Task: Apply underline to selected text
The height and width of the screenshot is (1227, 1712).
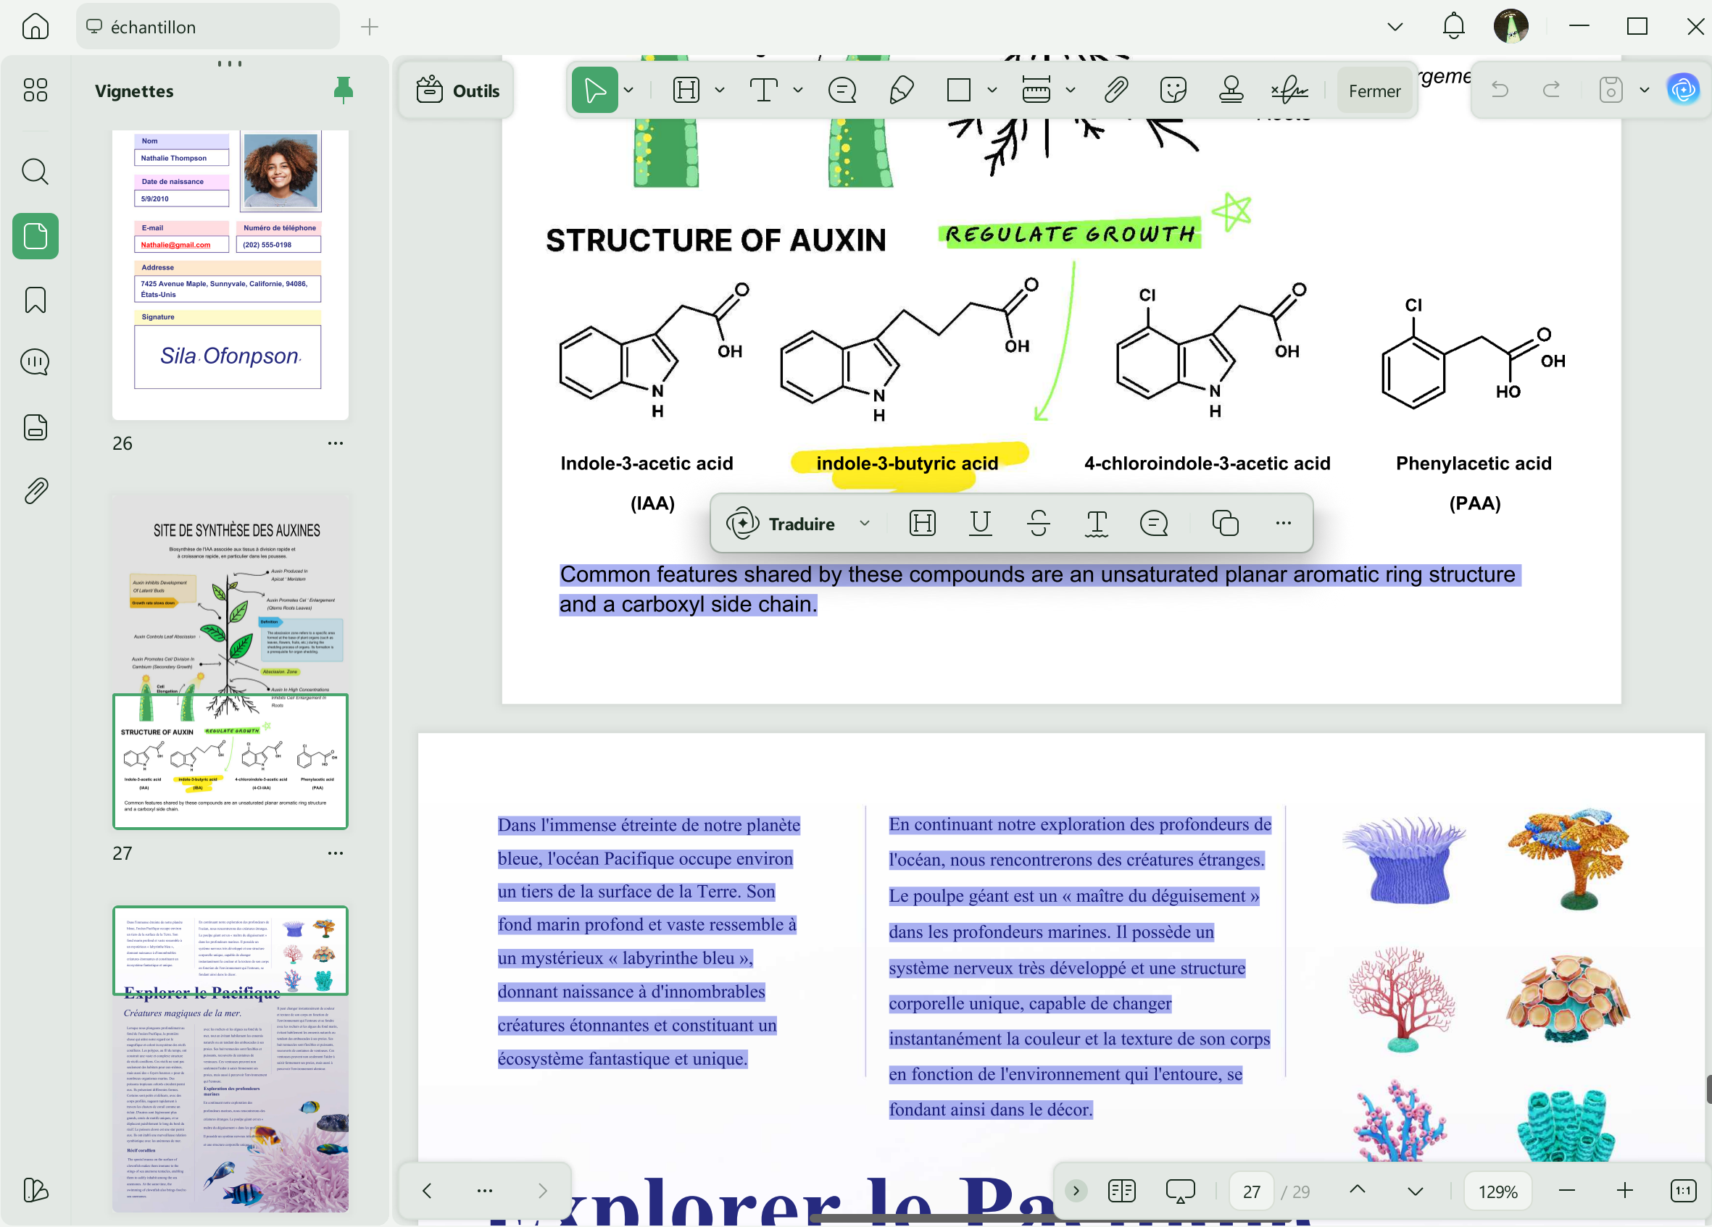Action: click(980, 523)
